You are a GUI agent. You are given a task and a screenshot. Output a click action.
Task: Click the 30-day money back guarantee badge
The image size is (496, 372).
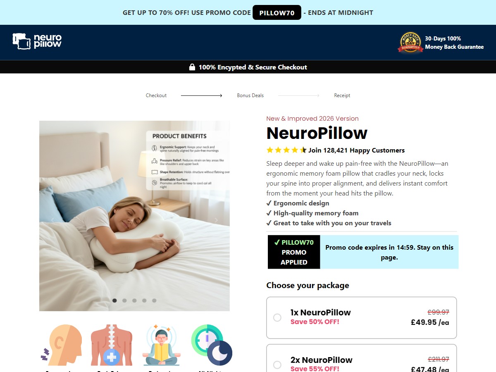(410, 43)
